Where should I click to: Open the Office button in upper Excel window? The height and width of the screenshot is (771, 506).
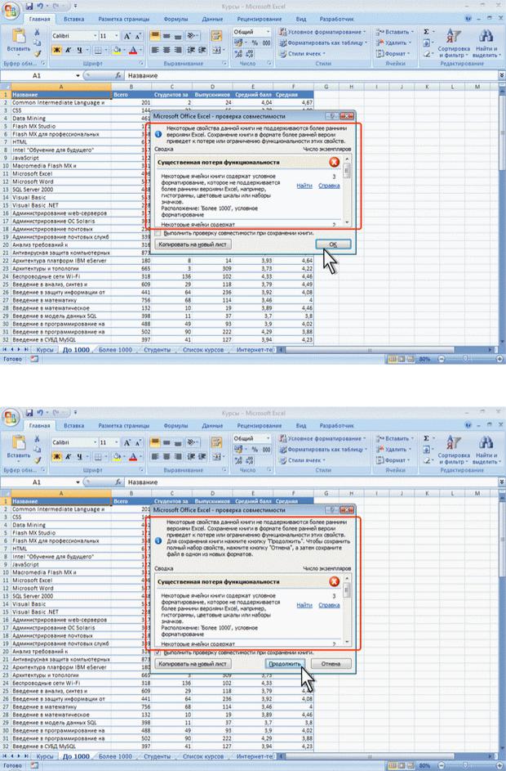(11, 11)
